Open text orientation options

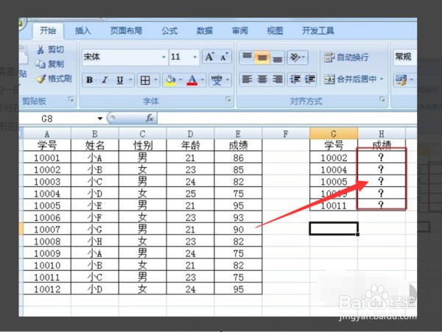[x=298, y=57]
